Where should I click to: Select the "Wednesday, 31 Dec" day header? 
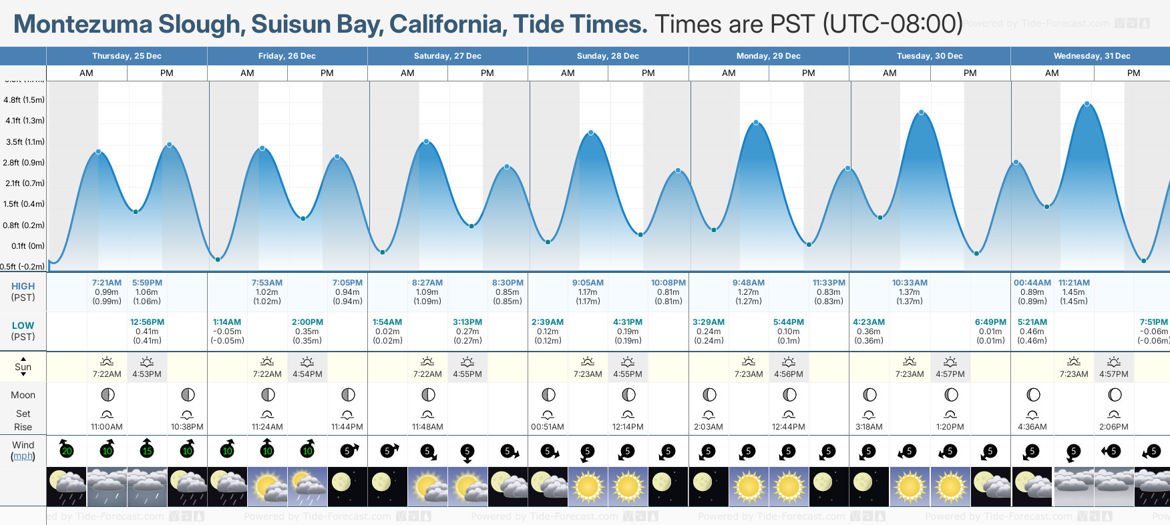tap(1091, 56)
